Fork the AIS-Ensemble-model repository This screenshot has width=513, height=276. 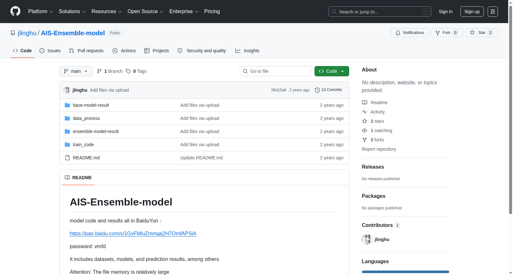pyautogui.click(x=447, y=33)
